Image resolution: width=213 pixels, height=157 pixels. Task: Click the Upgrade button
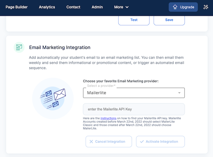coord(183,7)
